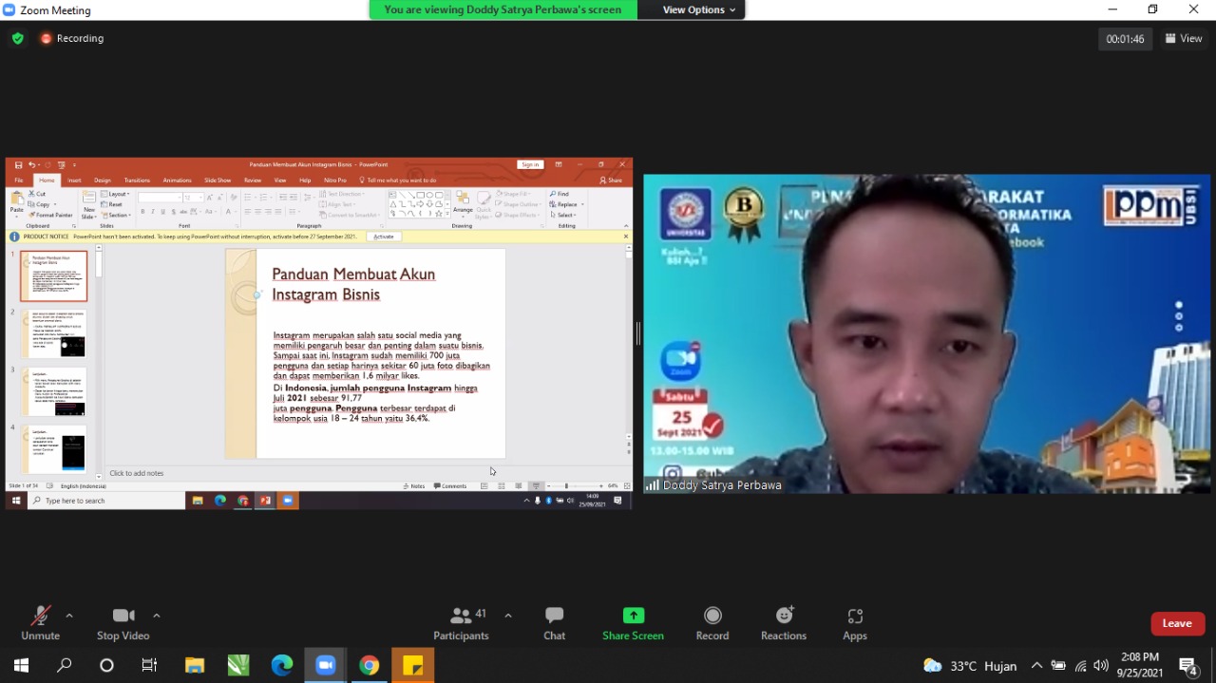Select slide 3 thumbnail

54,391
